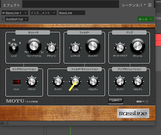Select range 32 on the レンジ dial
The width and height of the screenshot is (161, 135).
pyautogui.click(x=9, y=43)
